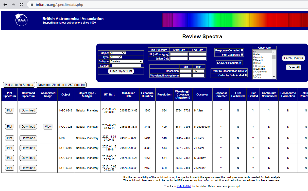
Task: Click the rainbow spectrum banner
Action: (x=233, y=20)
